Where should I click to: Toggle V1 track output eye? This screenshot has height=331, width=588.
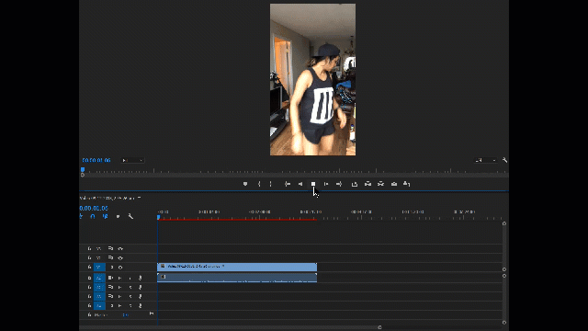click(x=120, y=268)
